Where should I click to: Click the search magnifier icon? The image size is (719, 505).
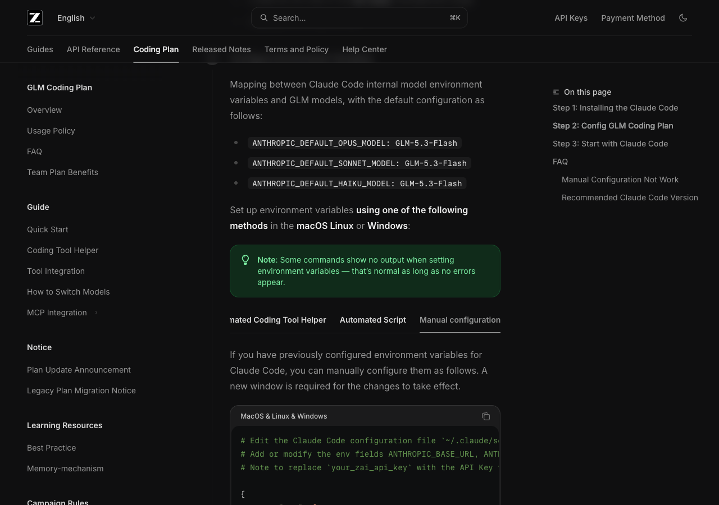click(x=263, y=18)
